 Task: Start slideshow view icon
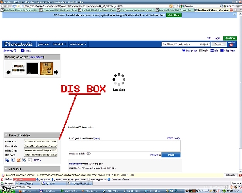click(x=222, y=51)
